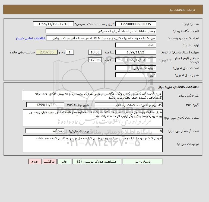209x202 pixels.
Task: Click the buyer organization name field
Action: point(101,31)
